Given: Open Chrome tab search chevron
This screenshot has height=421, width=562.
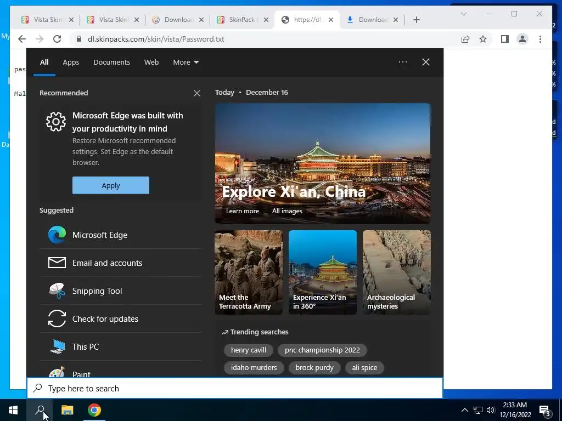Looking at the screenshot, I should (x=463, y=14).
